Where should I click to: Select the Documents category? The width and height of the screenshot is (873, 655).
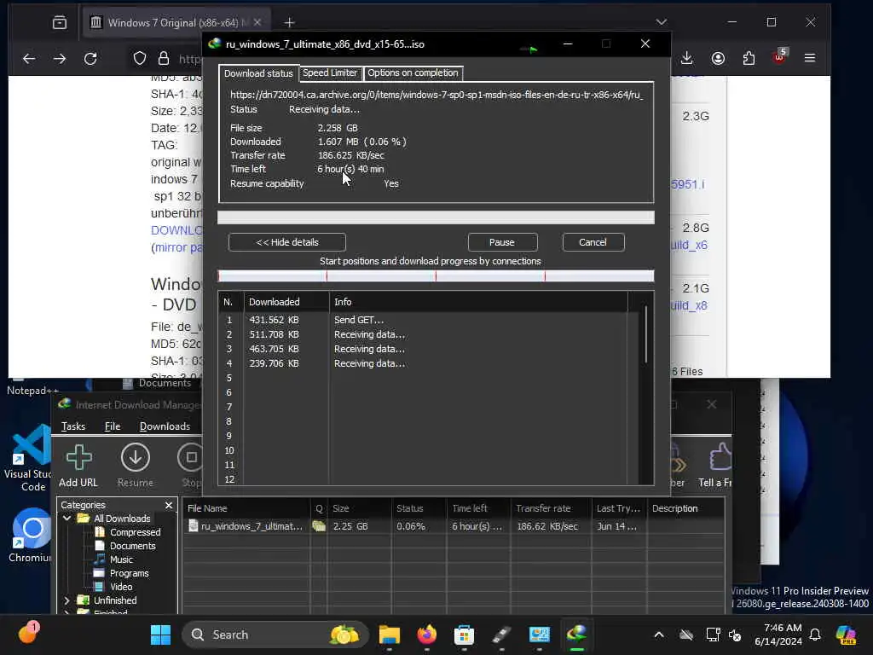(132, 546)
